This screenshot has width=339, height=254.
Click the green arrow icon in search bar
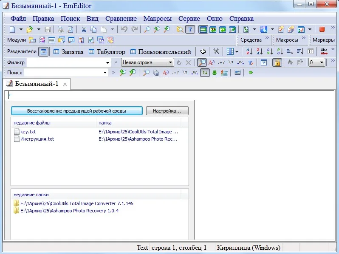[251, 73]
